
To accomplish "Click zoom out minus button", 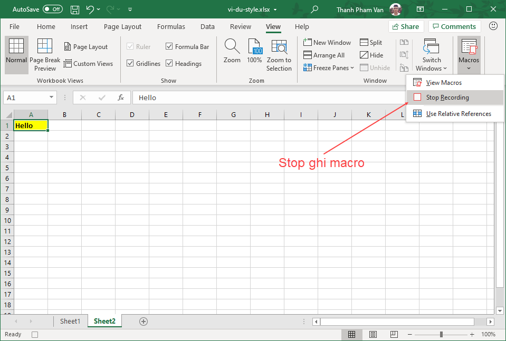I will coord(410,335).
